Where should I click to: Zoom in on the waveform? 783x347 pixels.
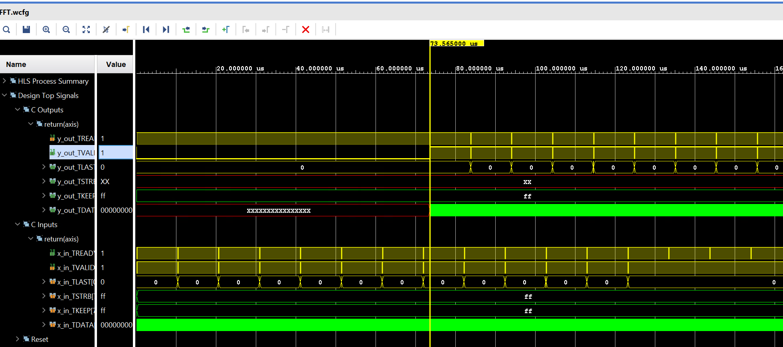pyautogui.click(x=46, y=29)
